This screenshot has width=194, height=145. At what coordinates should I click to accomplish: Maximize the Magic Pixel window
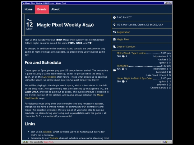pyautogui.click(x=168, y=3)
